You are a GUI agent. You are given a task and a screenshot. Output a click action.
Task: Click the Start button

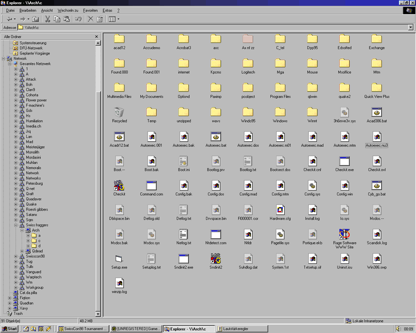[10, 329]
